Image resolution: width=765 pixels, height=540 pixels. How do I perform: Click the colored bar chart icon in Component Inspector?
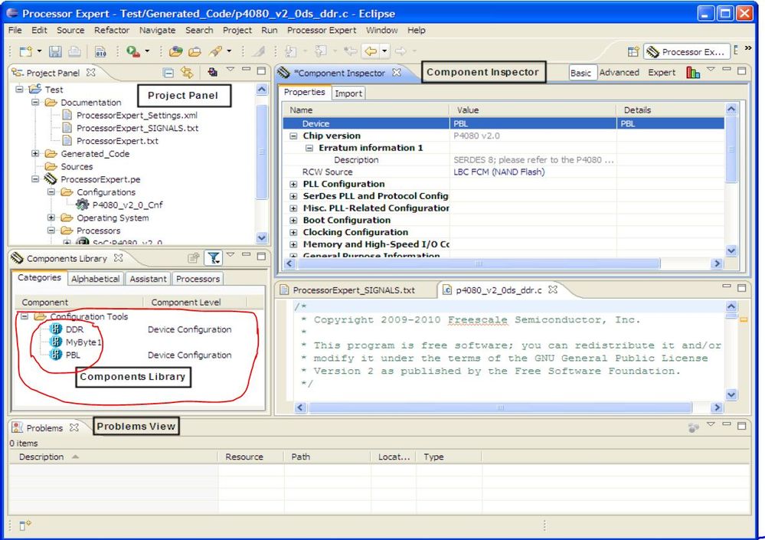[693, 72]
